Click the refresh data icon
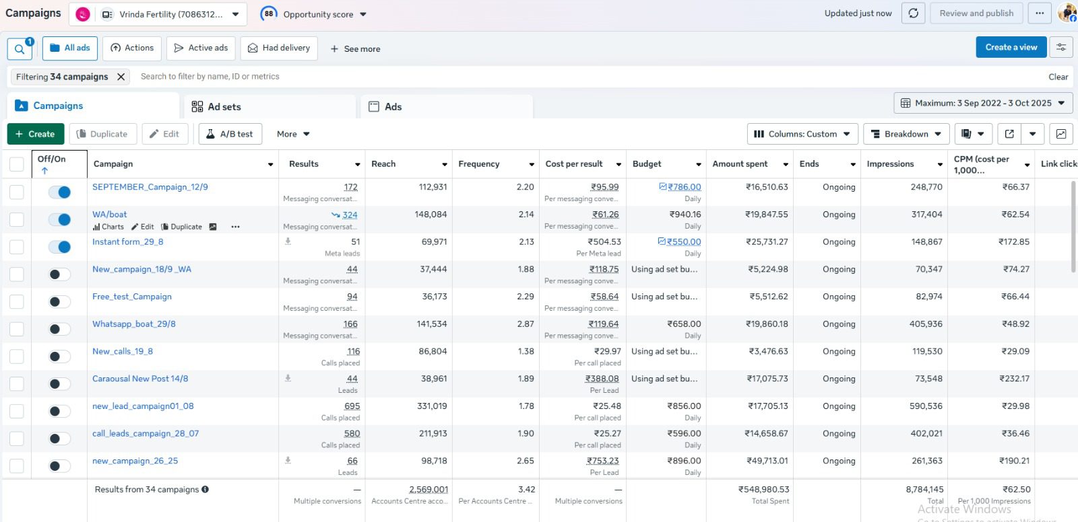The width and height of the screenshot is (1078, 522). 913,13
